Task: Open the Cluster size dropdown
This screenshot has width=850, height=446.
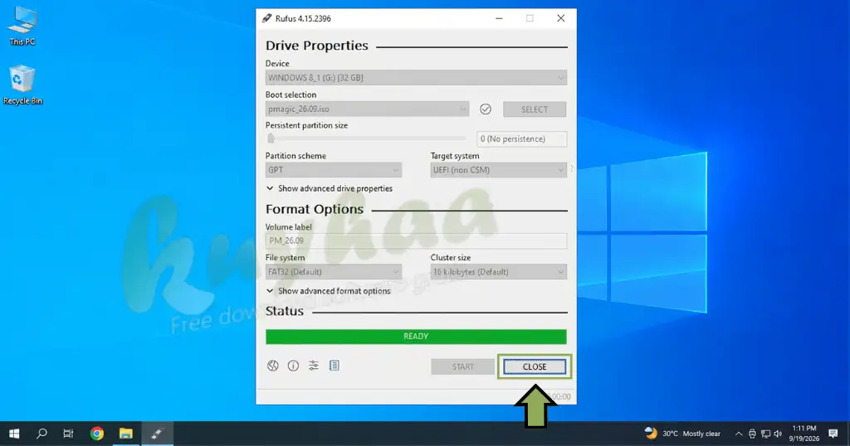Action: [498, 272]
